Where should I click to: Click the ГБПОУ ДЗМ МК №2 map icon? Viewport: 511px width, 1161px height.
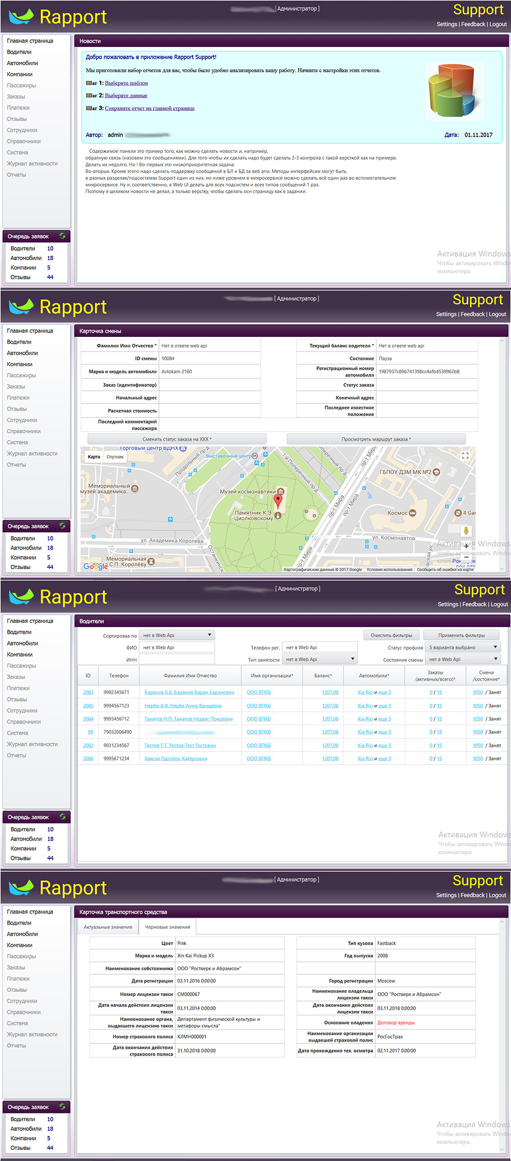[436, 473]
